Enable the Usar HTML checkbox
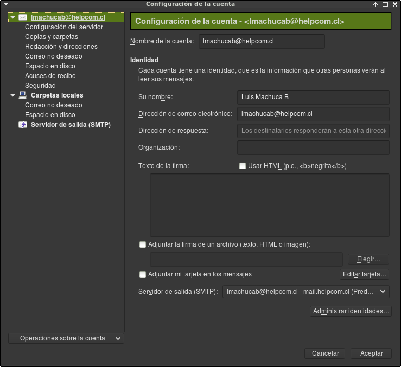The height and width of the screenshot is (367, 401). point(243,166)
